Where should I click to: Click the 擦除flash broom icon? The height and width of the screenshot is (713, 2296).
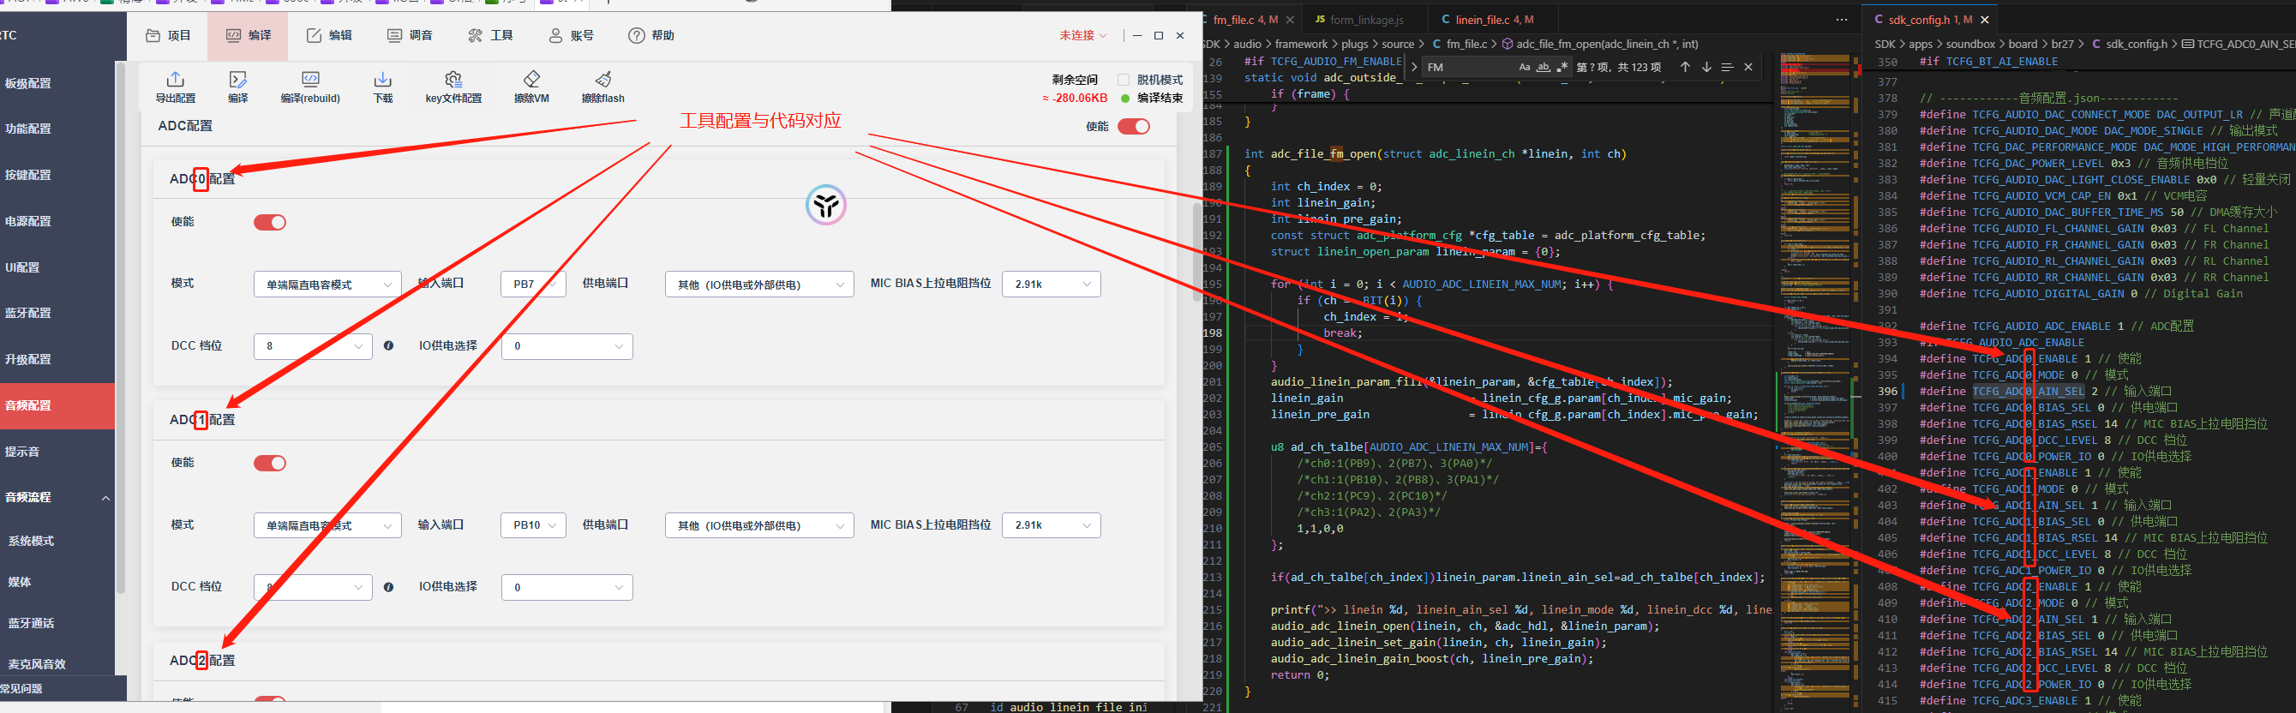pos(603,80)
